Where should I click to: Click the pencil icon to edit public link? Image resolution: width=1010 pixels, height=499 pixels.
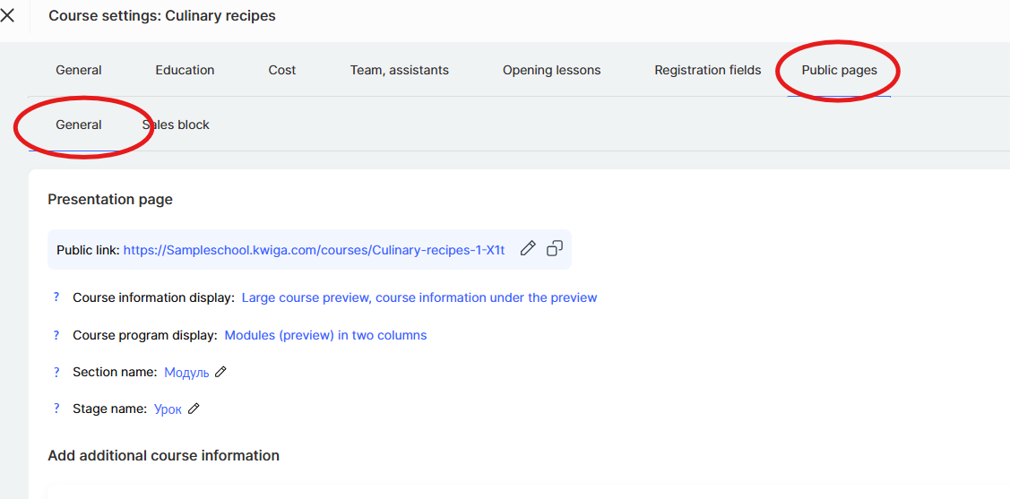(x=528, y=249)
